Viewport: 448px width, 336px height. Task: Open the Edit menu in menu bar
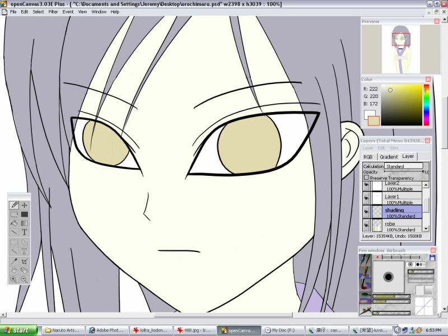24,12
